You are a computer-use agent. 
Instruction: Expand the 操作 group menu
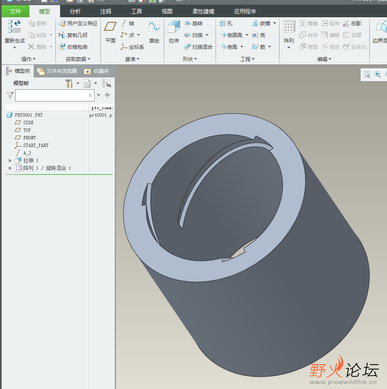[29, 59]
